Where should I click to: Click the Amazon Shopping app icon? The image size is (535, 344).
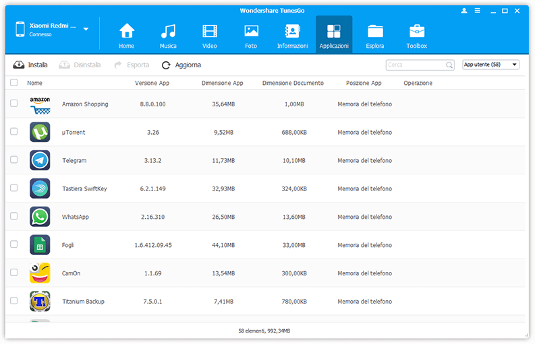(40, 104)
